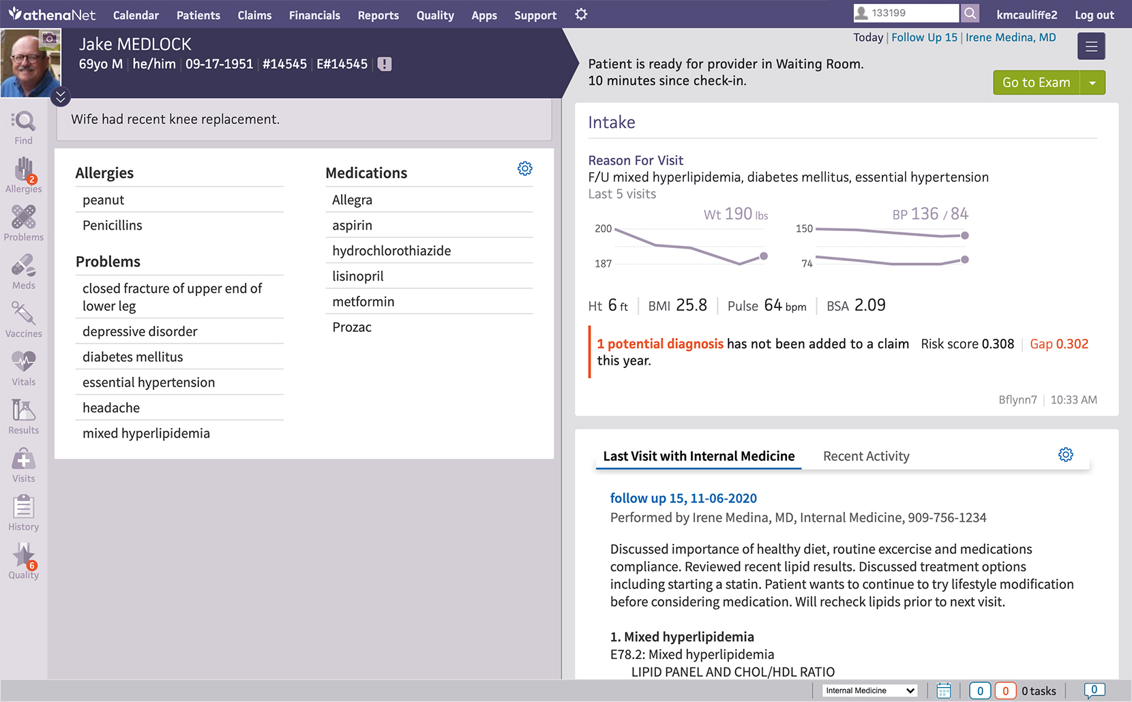The width and height of the screenshot is (1132, 702).
Task: Open the History sidebar icon
Action: tap(23, 514)
